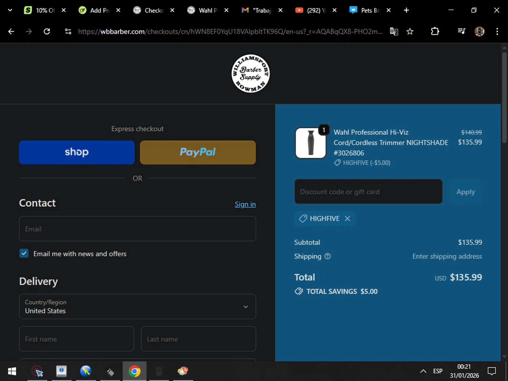Click the browser forward arrow

point(29,31)
